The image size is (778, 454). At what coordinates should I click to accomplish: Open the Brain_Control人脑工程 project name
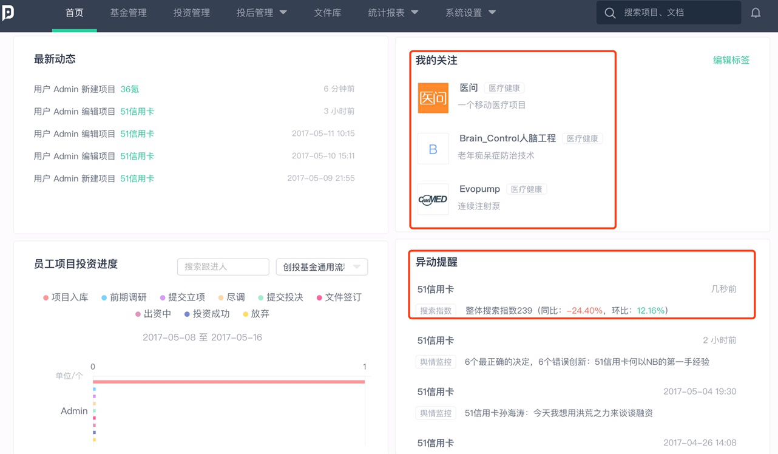(x=507, y=138)
